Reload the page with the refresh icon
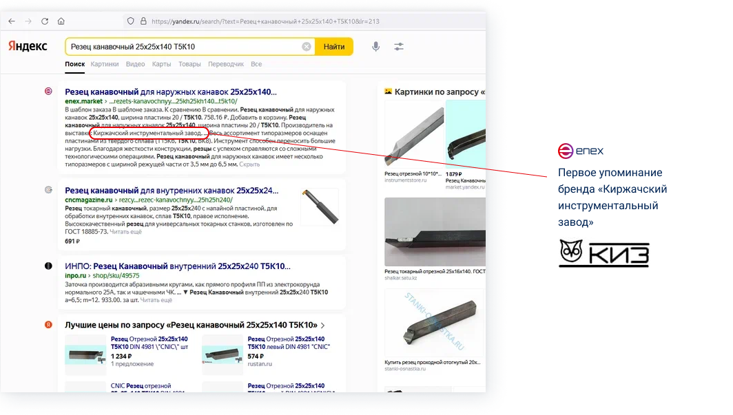The height and width of the screenshot is (415, 733). coord(45,21)
